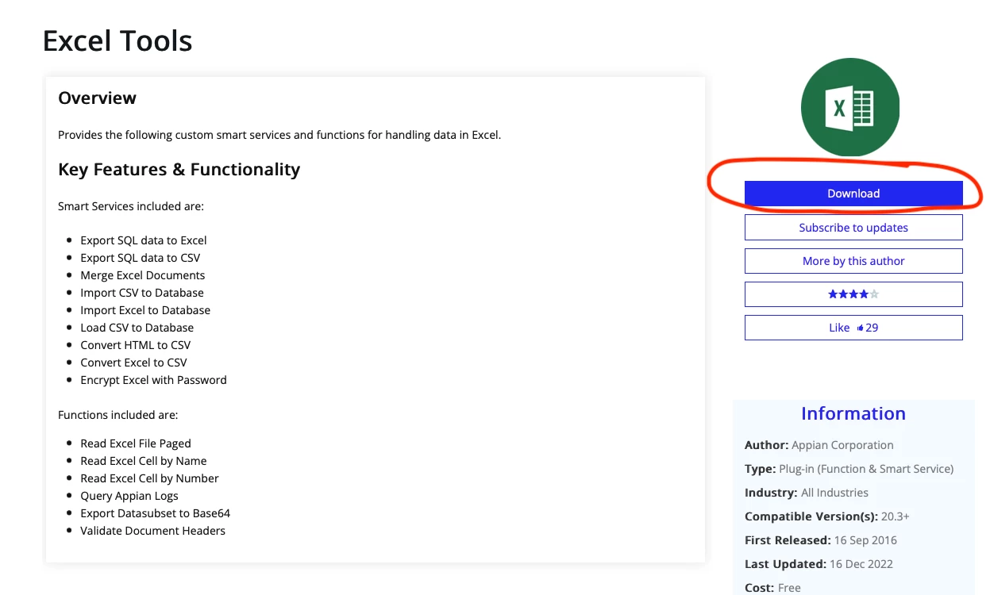Click Validate Document Headers item
Viewport: 990px width, 595px height.
coord(153,531)
